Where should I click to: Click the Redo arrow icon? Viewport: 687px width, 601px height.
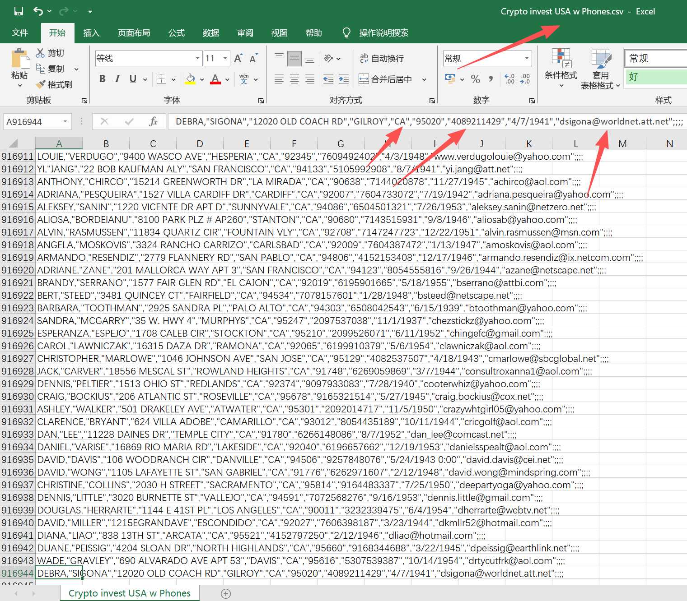click(64, 11)
